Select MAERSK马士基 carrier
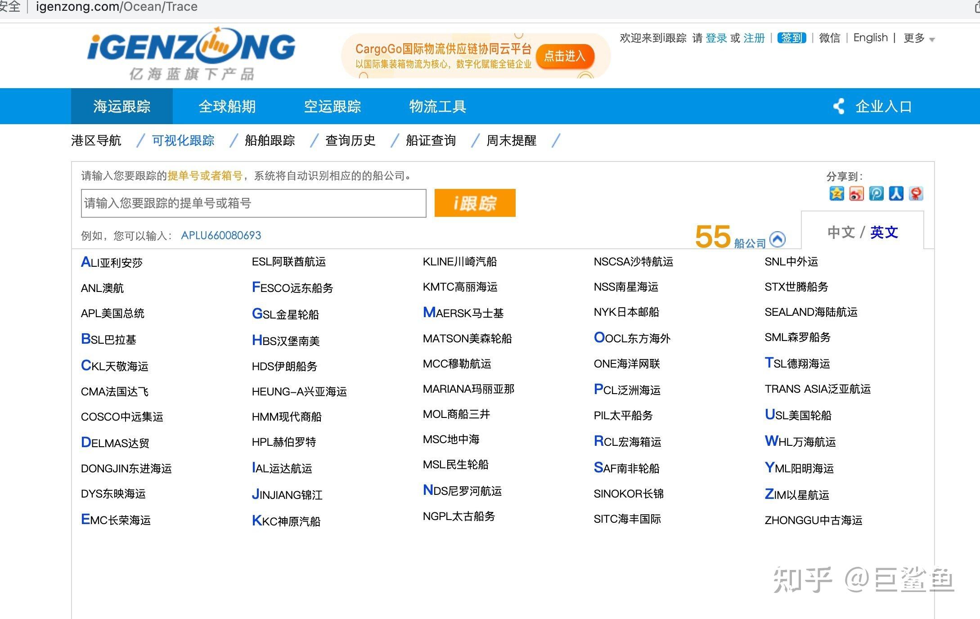The height and width of the screenshot is (619, 980). pyautogui.click(x=463, y=312)
